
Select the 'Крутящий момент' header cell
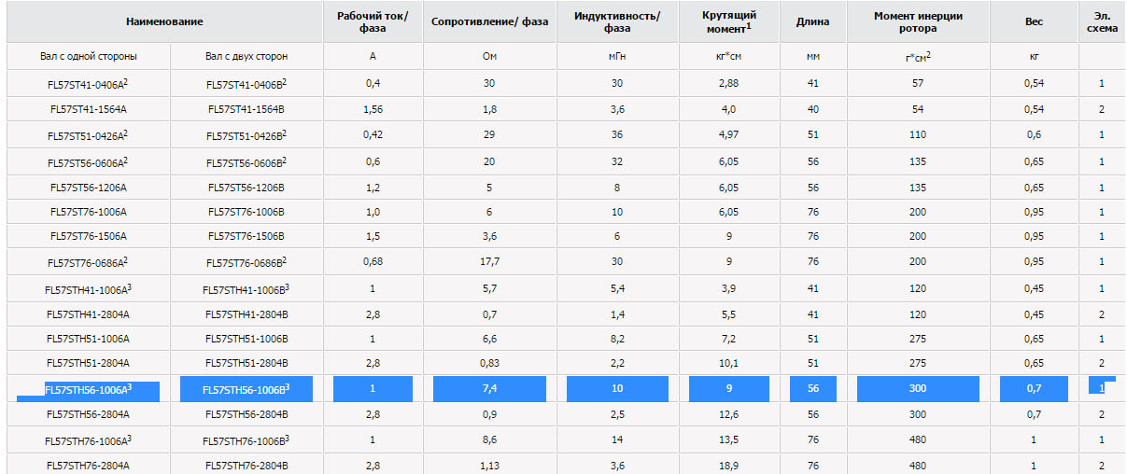pyautogui.click(x=729, y=21)
